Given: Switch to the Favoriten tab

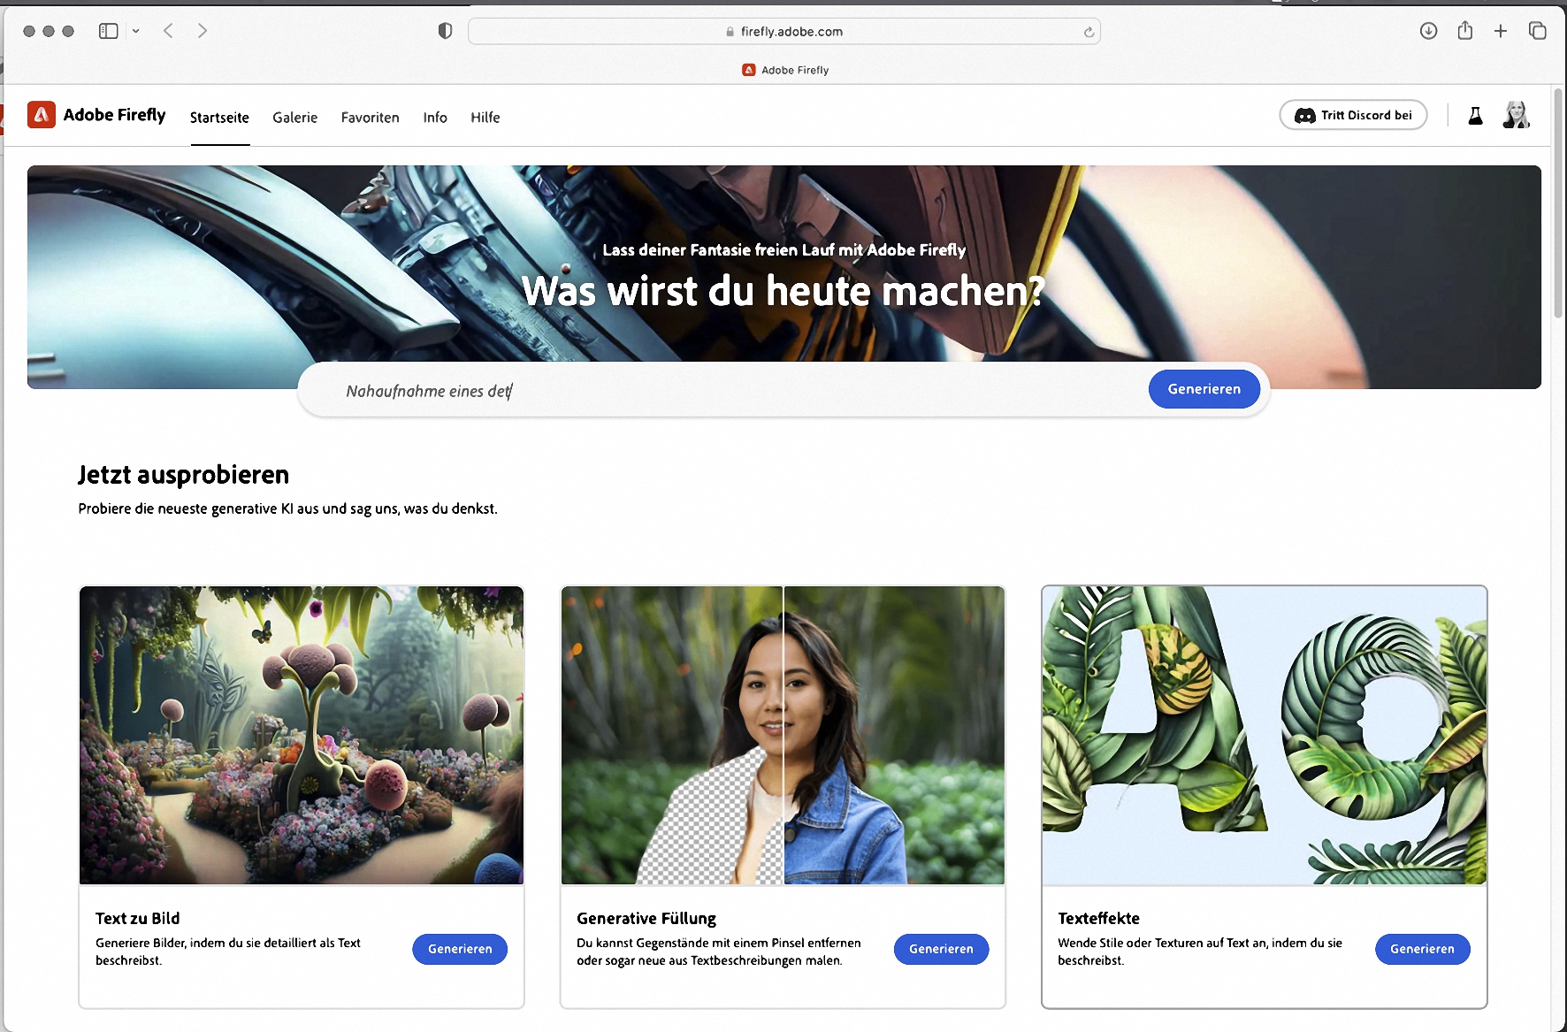Looking at the screenshot, I should 370,118.
